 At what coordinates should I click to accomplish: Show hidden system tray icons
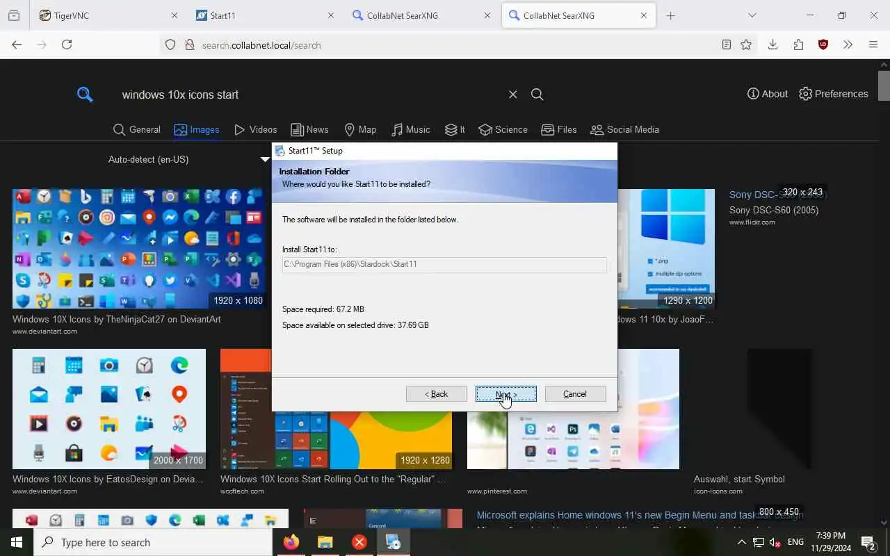coord(741,542)
